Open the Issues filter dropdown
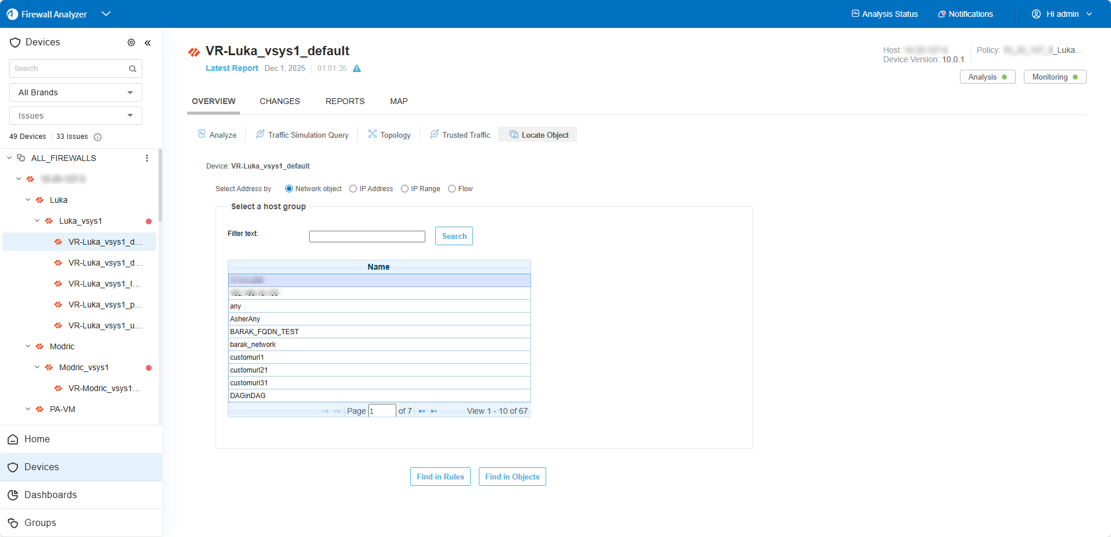Viewport: 1111px width, 537px height. [76, 116]
